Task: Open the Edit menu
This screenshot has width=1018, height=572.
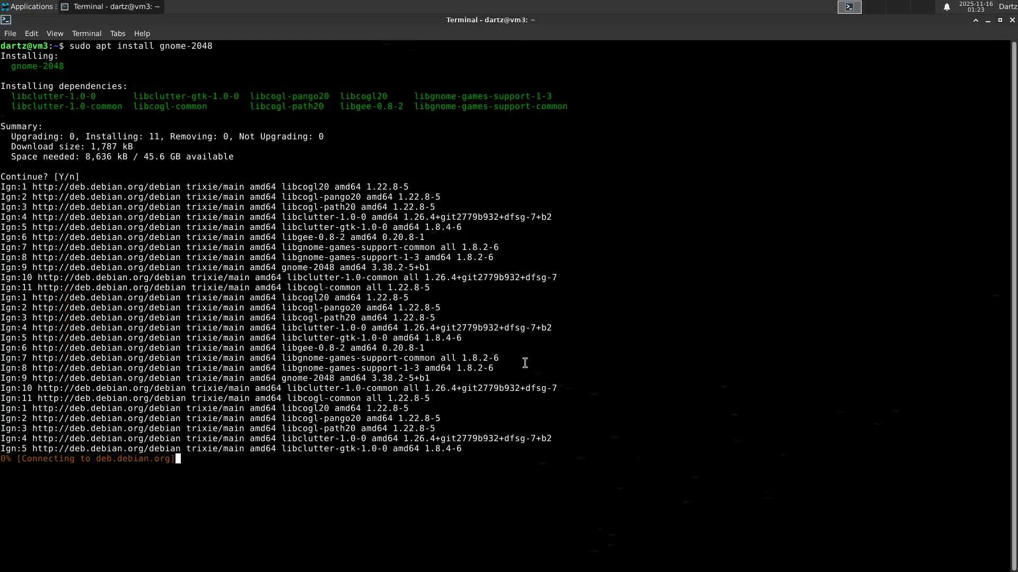Action: pyautogui.click(x=31, y=33)
